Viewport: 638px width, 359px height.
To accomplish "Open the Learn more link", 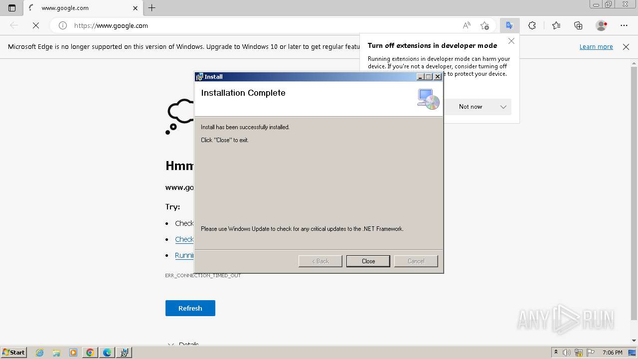I will 596,47.
